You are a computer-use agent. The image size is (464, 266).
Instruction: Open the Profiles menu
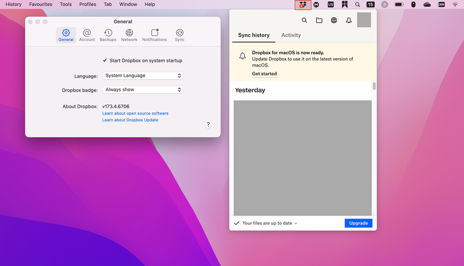[88, 5]
